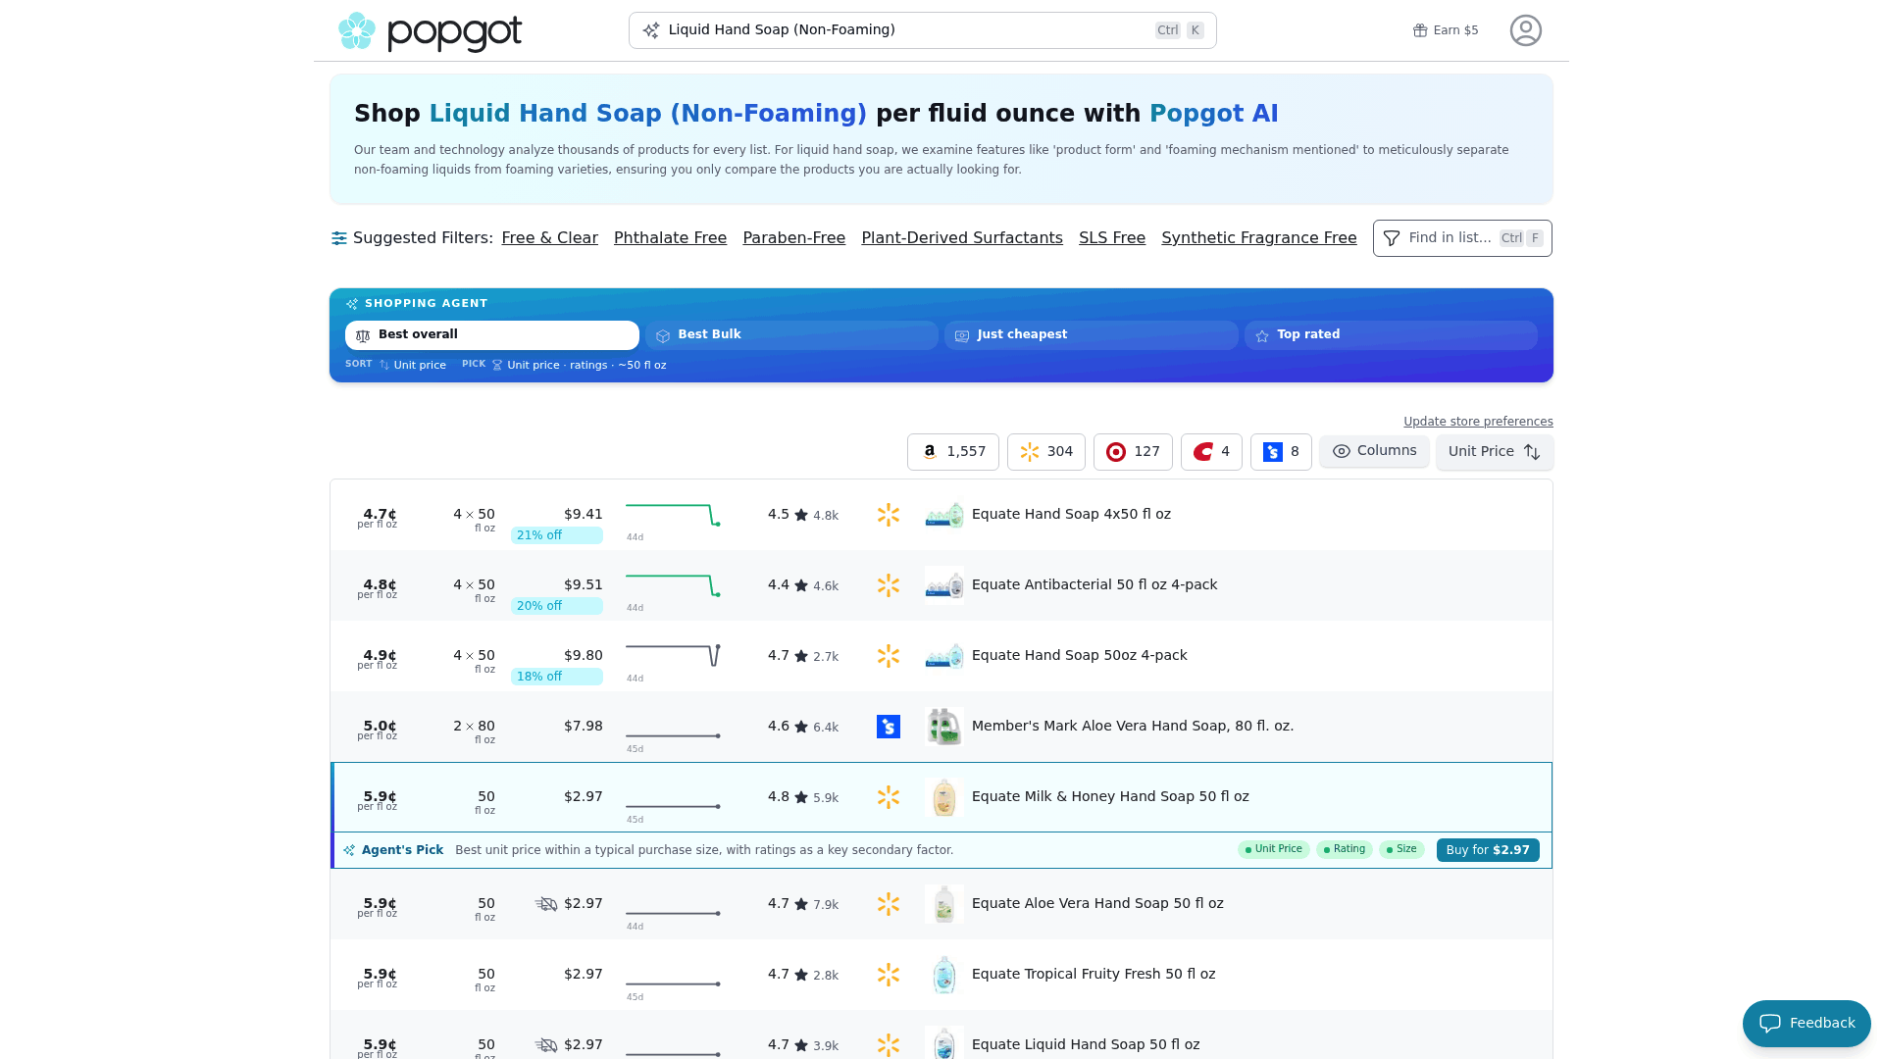Screen dimensions: 1883x1059
Task: Click Walmart icon on Equate Liquid Hand Soap row
Action: pos(889,1045)
